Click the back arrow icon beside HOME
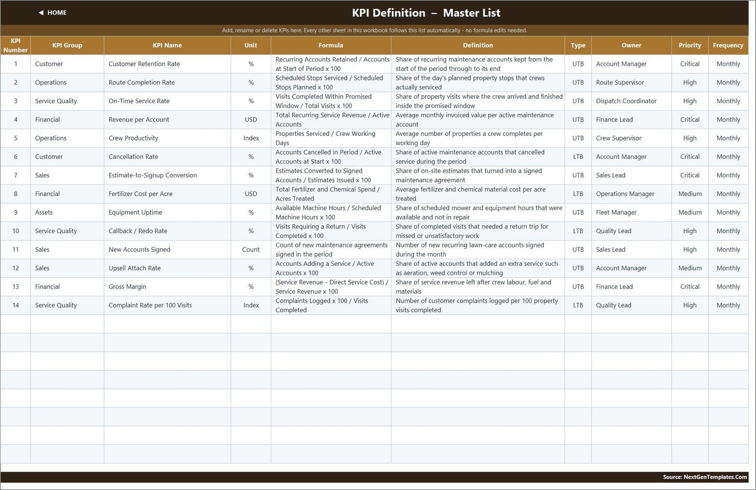Screen dimensions: 756x490 pyautogui.click(x=41, y=13)
